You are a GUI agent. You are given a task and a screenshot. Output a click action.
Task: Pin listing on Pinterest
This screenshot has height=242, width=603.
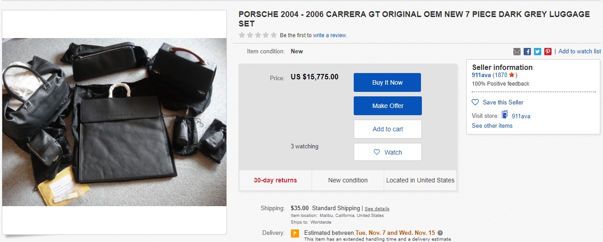[548, 52]
